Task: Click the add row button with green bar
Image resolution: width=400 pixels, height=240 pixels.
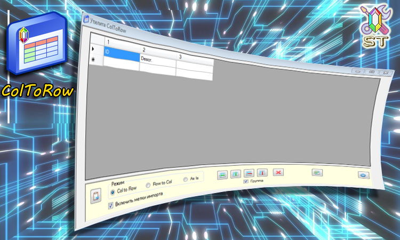Action: [222, 175]
